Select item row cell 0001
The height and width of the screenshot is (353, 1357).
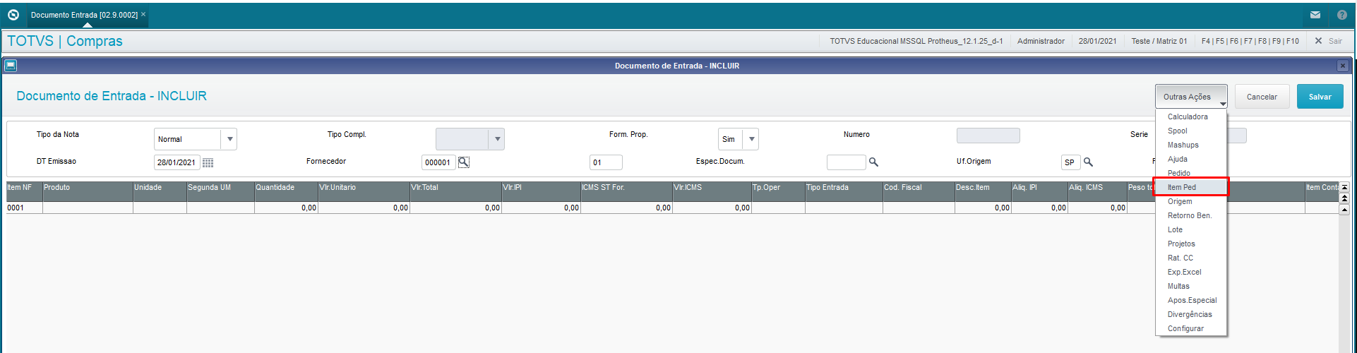coord(25,208)
